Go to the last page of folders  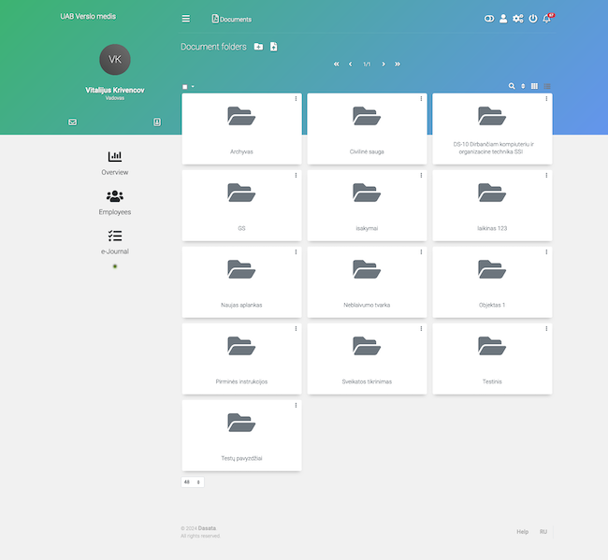pyautogui.click(x=397, y=64)
